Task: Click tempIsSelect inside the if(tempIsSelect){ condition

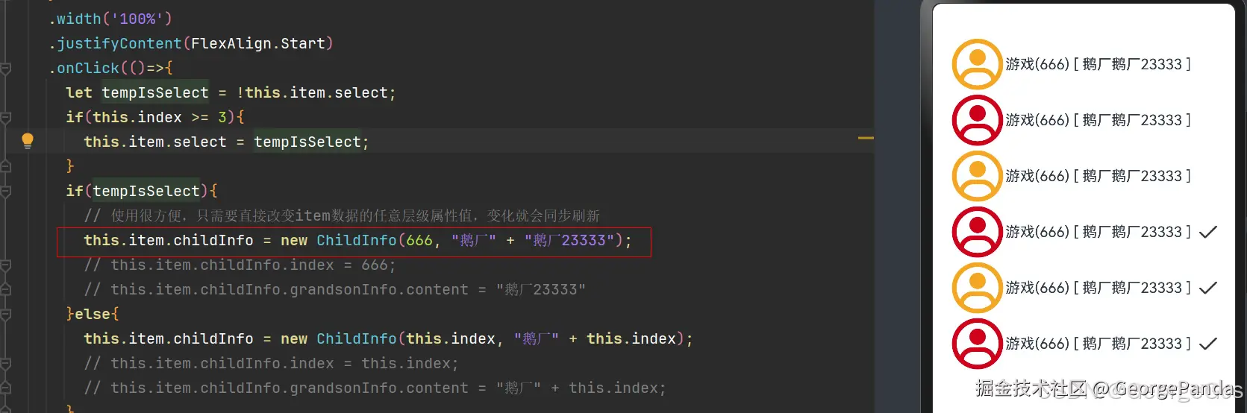Action: click(146, 191)
